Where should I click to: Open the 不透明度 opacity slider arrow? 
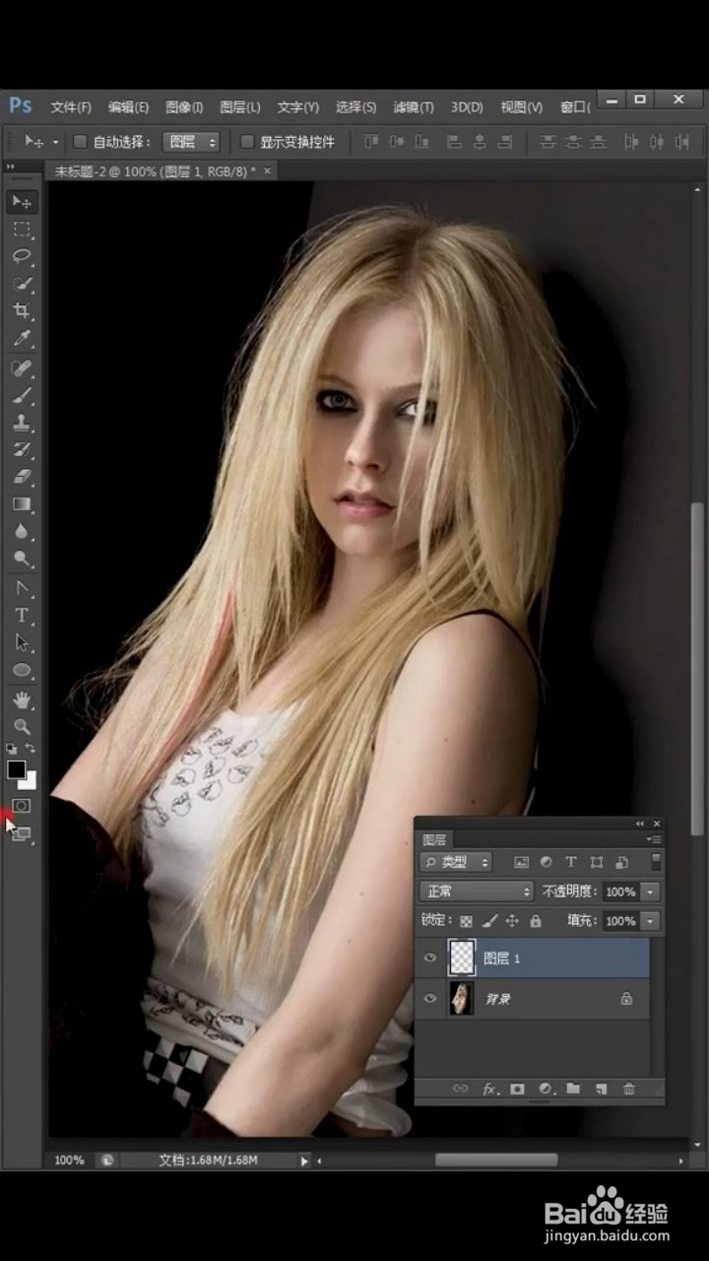(x=650, y=892)
